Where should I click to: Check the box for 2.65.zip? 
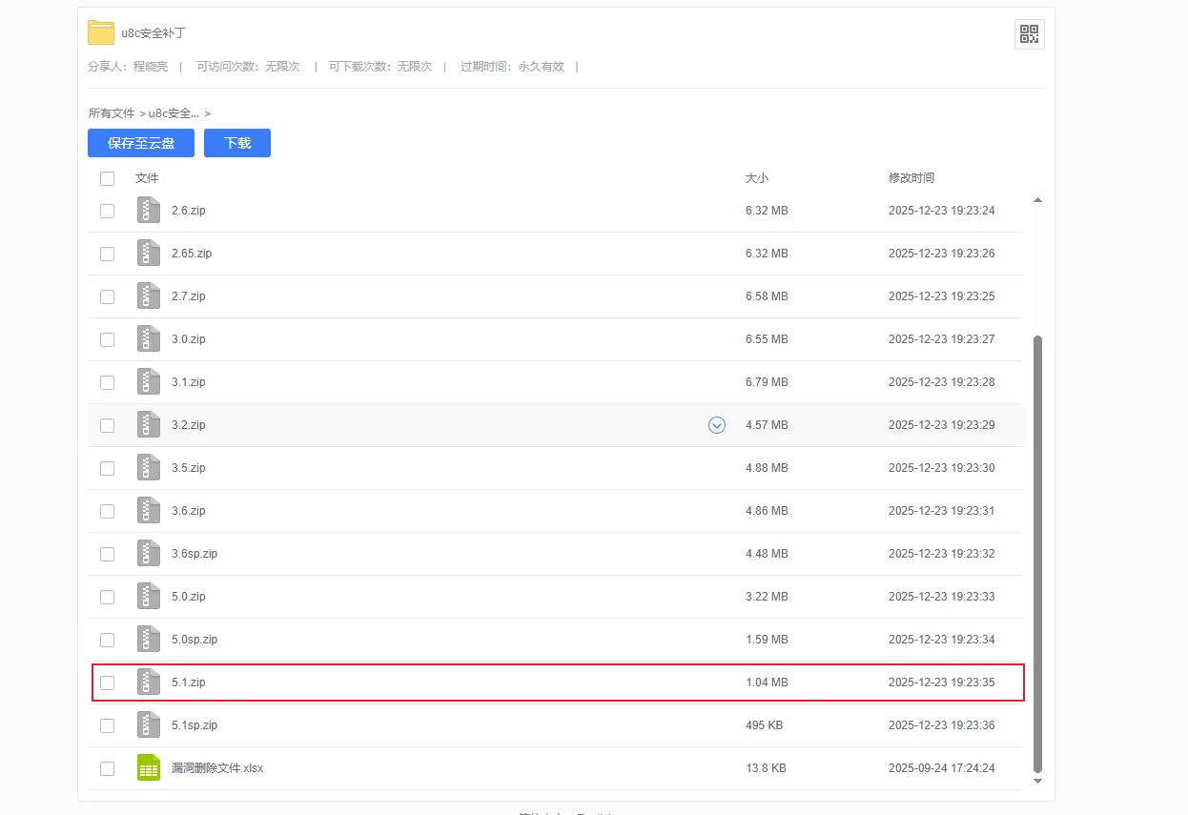click(x=107, y=254)
